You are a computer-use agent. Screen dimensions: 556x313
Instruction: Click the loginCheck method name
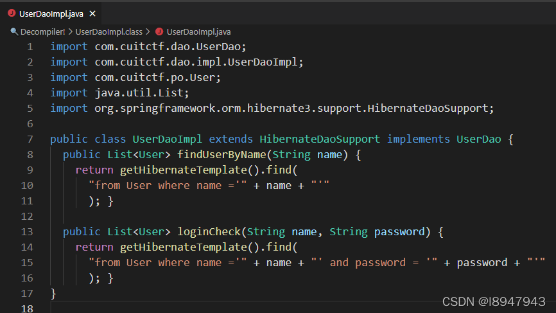209,232
